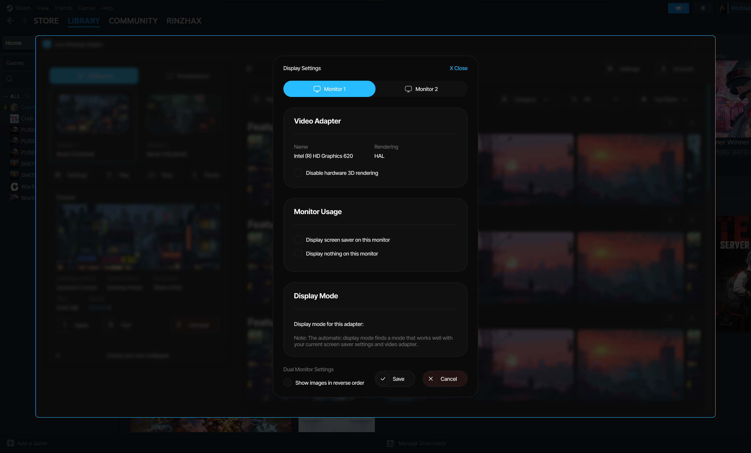Switch to the Monitor 2 tab
This screenshot has height=453, width=751.
[x=421, y=89]
